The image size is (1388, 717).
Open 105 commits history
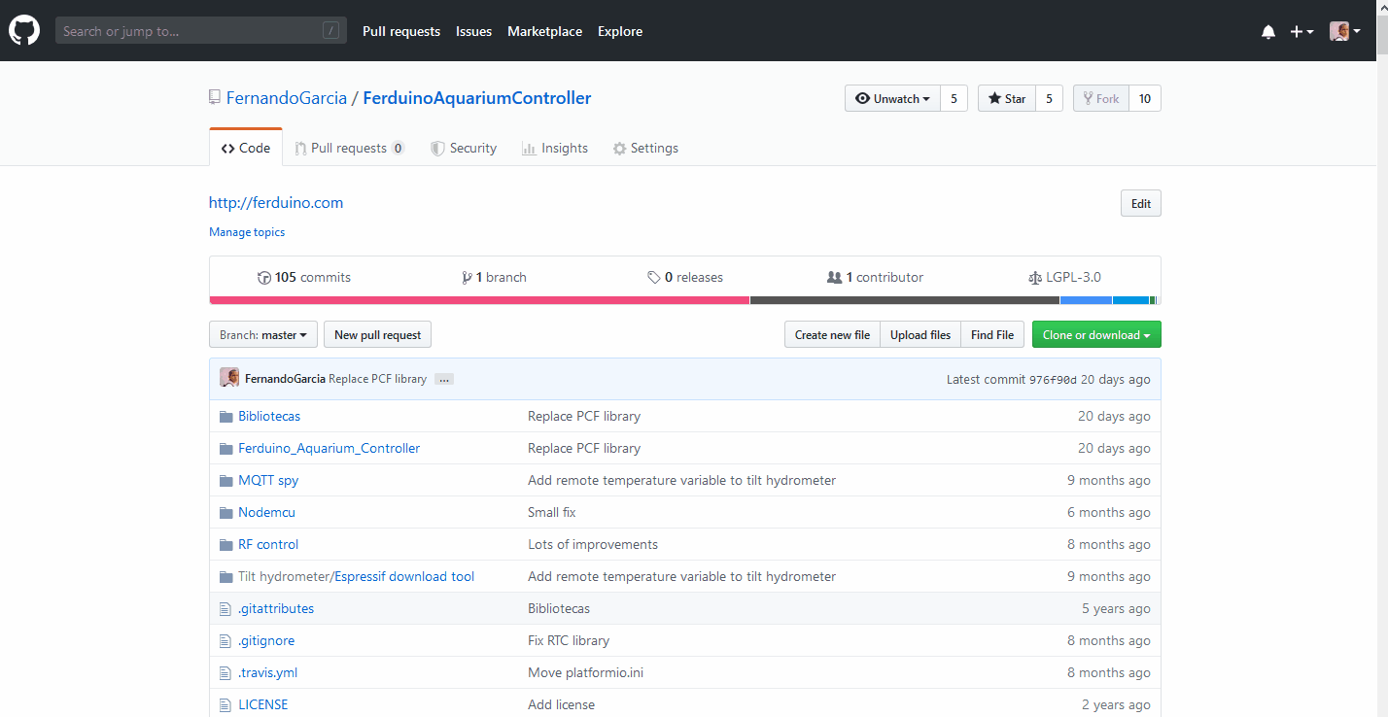pyautogui.click(x=304, y=277)
